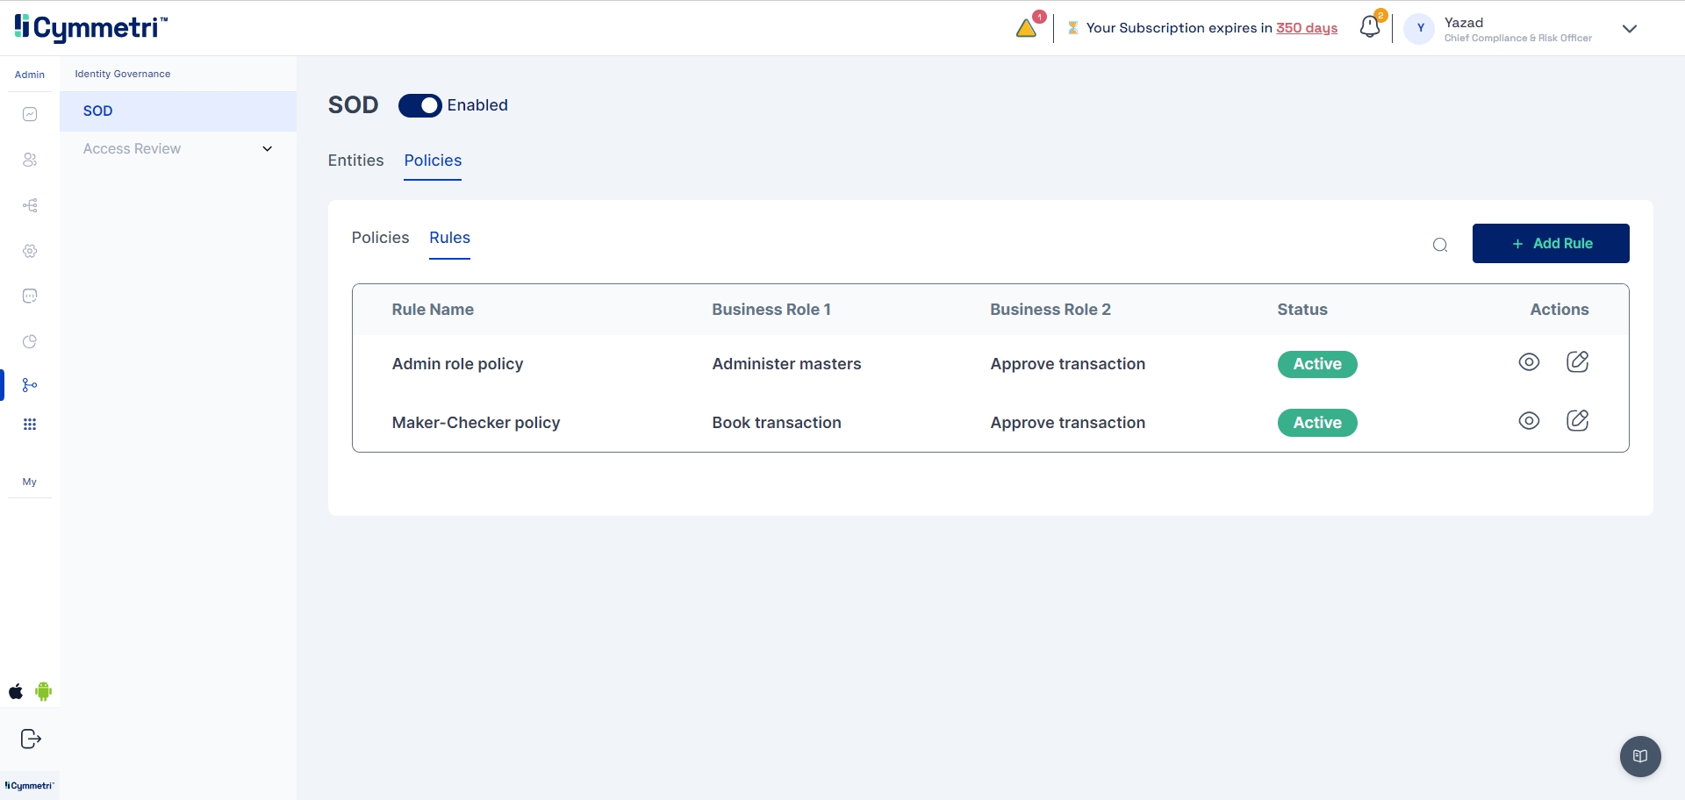Open the Android app icon
This screenshot has width=1685, height=800.
click(44, 691)
